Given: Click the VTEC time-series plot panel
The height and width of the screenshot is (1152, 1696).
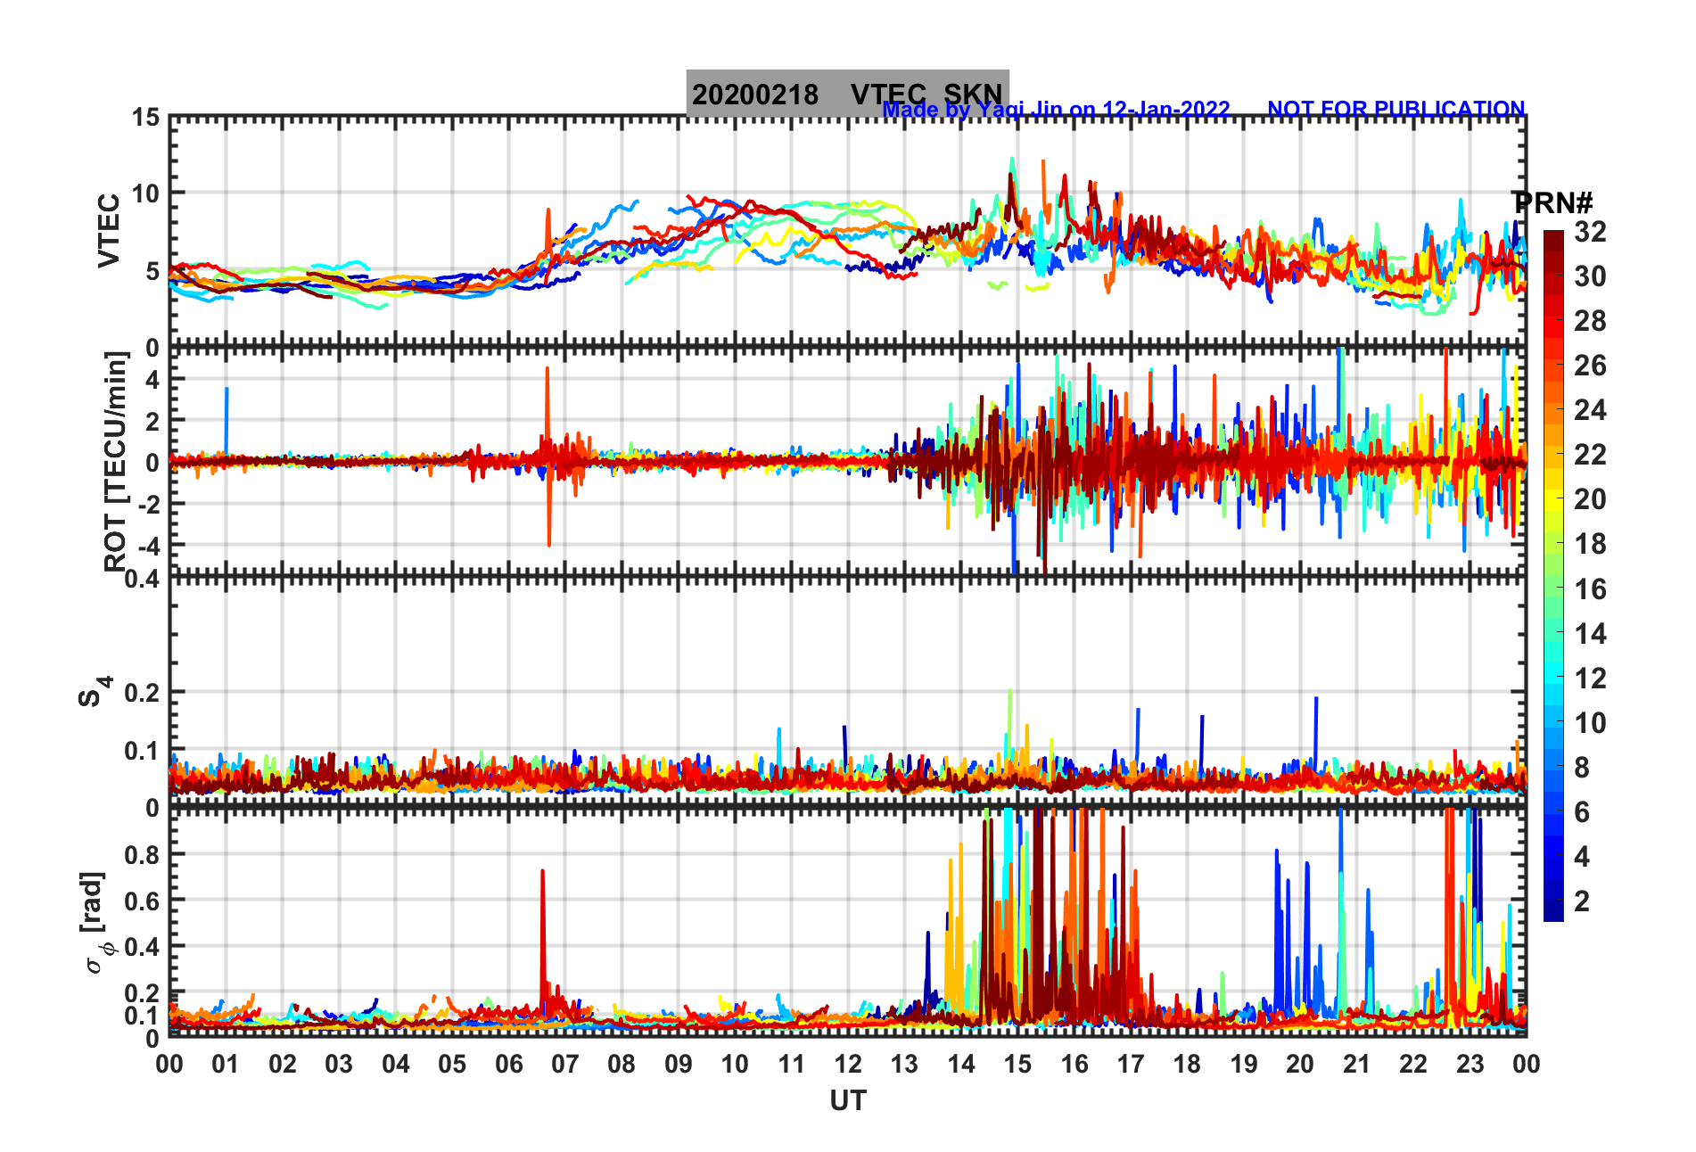Looking at the screenshot, I should click(848, 231).
